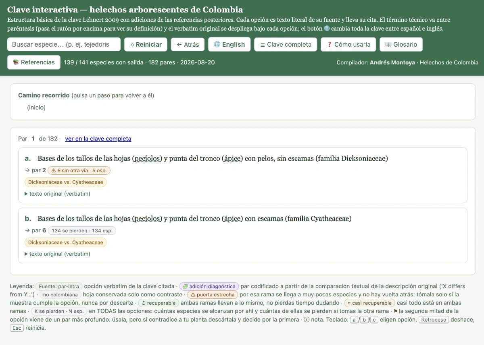Click the 'Par 1 de 182' counter
This screenshot has width=484, height=345.
(x=38, y=138)
